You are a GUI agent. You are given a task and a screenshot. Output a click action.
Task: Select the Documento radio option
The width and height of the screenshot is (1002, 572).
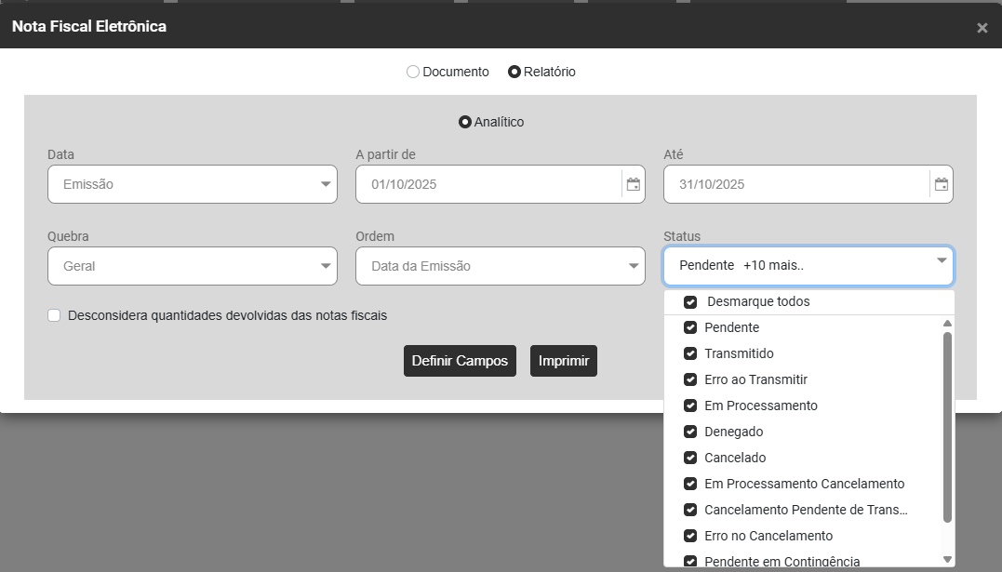[x=413, y=72]
